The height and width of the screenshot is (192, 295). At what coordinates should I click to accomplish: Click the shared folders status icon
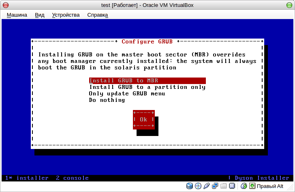224,186
